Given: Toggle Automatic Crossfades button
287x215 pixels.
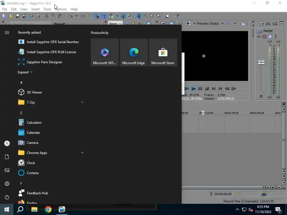Looking at the screenshot, I should tap(104, 16).
